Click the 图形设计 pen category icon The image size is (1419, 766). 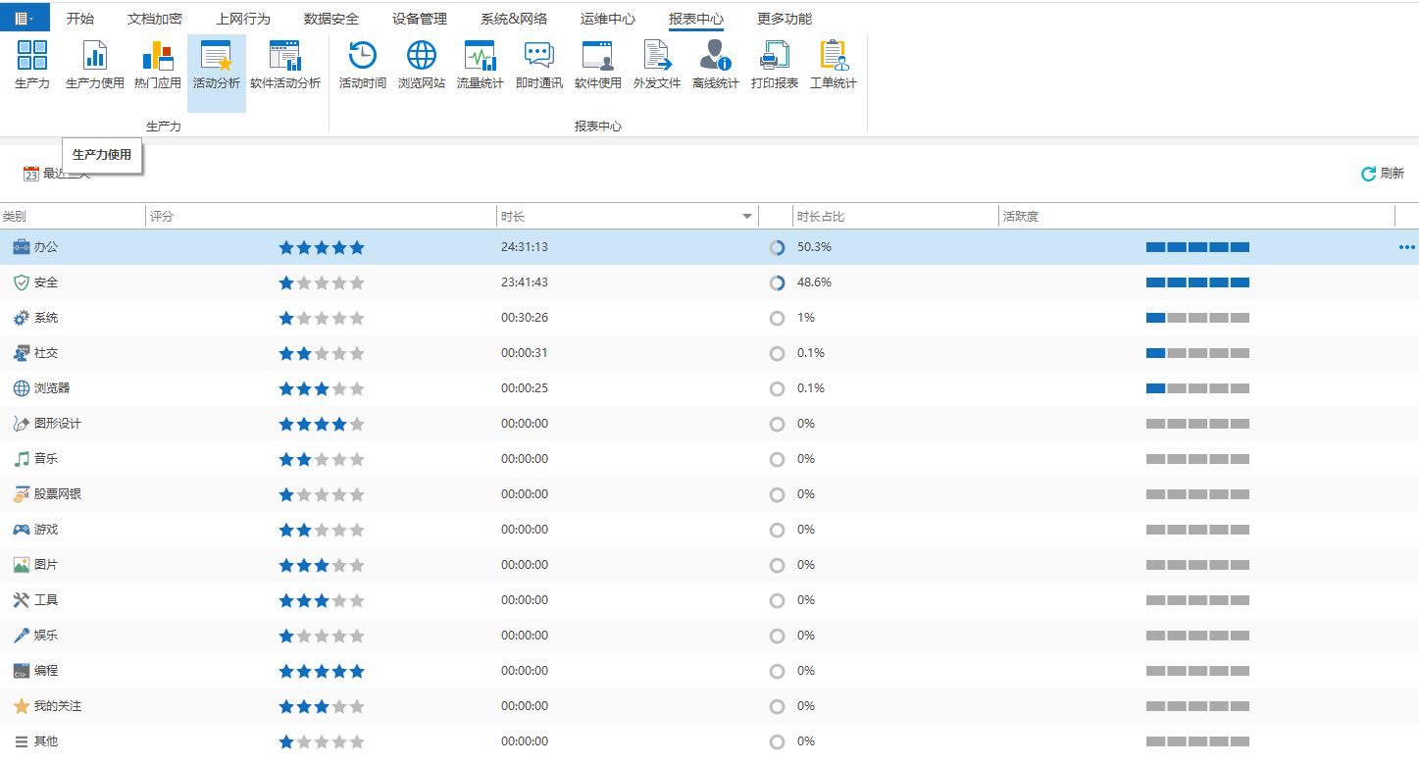[22, 424]
